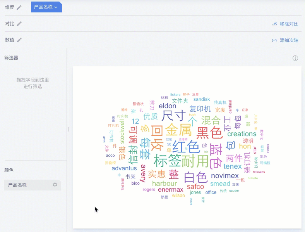This screenshot has width=305, height=232.
Task: Click the word 实惠 in cloud
Action: click(x=157, y=174)
